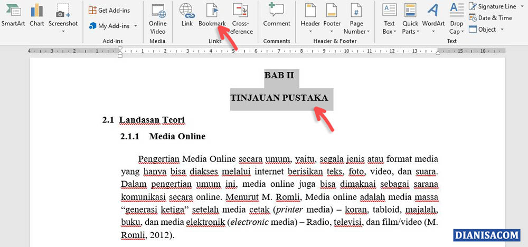Insert a Chart
The width and height of the screenshot is (528, 247).
37,15
